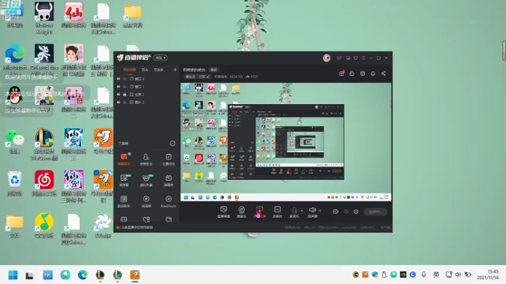Open the user assistant tool beside 弹幕助手

tap(146, 159)
